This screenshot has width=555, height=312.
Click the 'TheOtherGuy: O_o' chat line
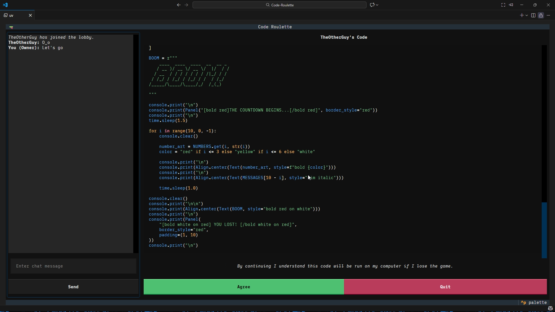click(x=29, y=42)
